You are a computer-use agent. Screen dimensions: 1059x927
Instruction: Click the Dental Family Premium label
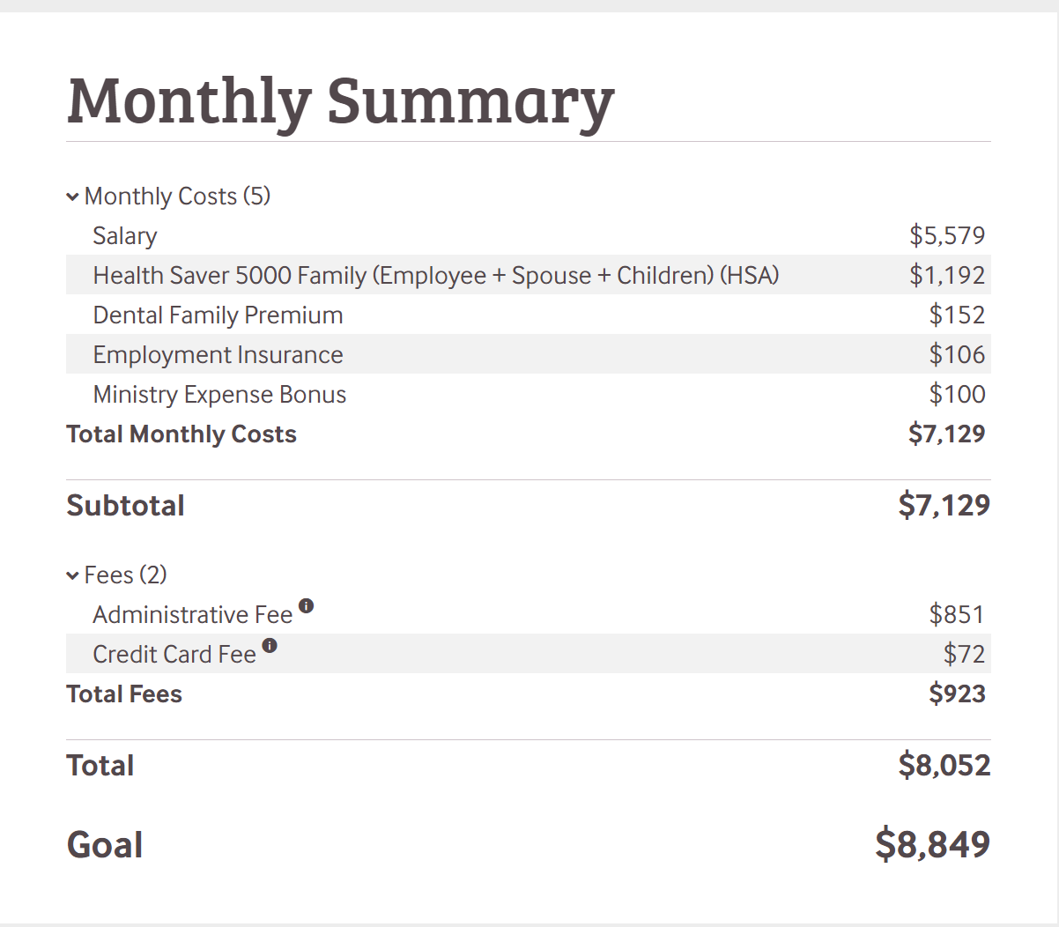tap(218, 315)
